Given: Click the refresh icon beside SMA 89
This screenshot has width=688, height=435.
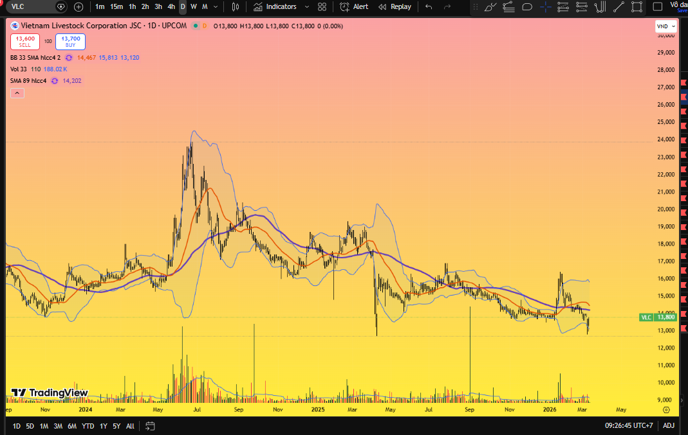Looking at the screenshot, I should click(x=55, y=80).
